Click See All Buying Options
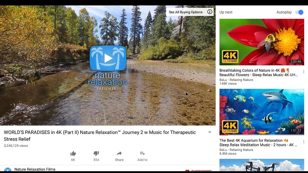The height and width of the screenshot is (173, 308). pyautogui.click(x=186, y=12)
